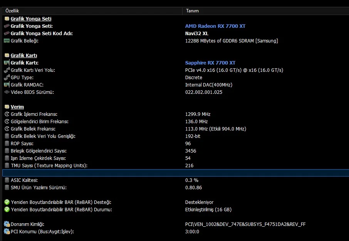The image size is (349, 241).
Task: Click the icon beside the Verim section header
Action: 7,107
